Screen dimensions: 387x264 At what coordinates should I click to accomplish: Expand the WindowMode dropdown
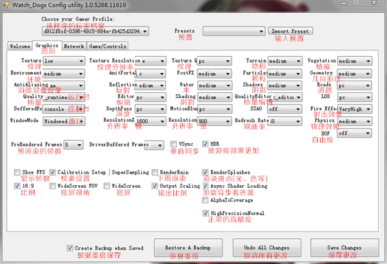coord(64,121)
